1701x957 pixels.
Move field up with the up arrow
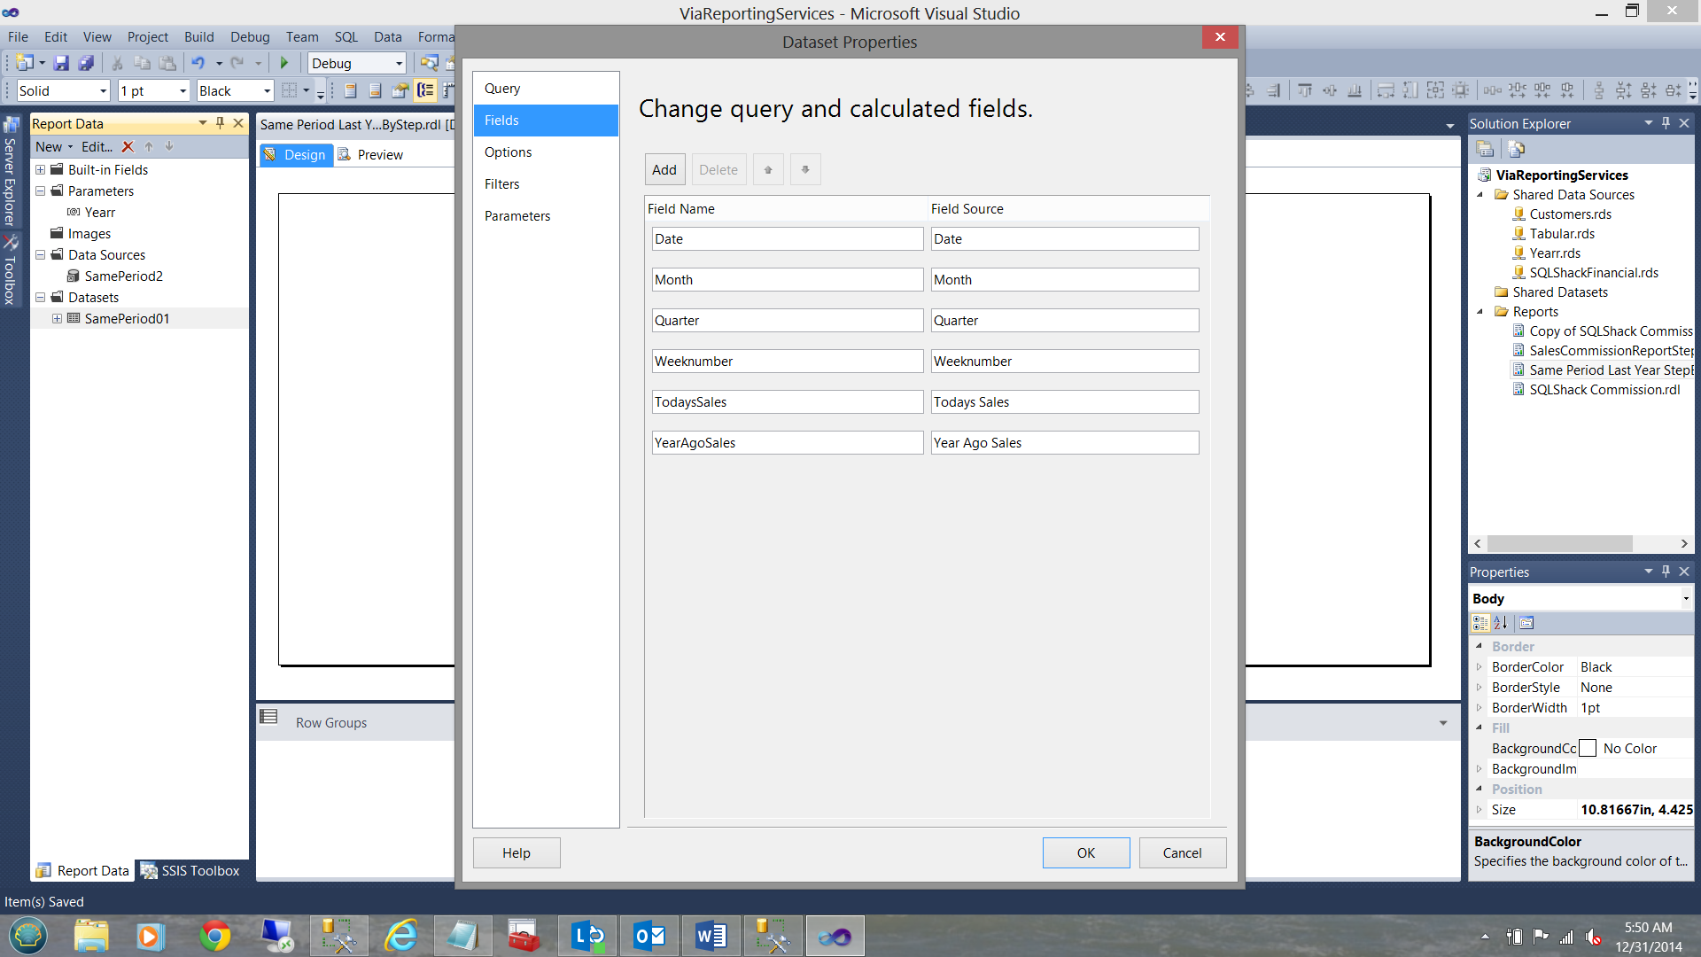767,169
